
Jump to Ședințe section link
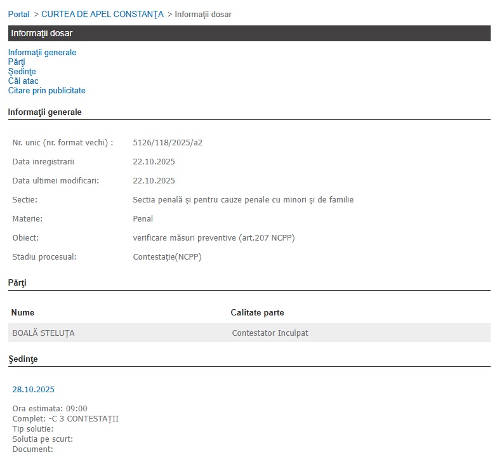click(22, 72)
